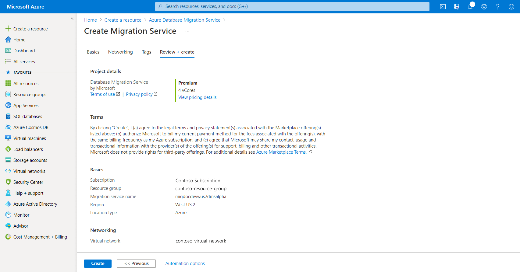Open the View pricing details link
520x272 pixels.
(197, 97)
